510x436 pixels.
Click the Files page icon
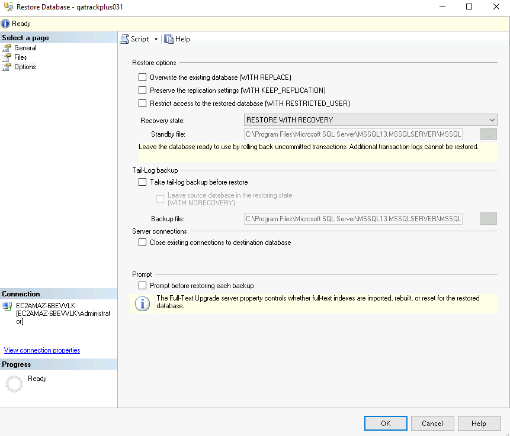click(x=7, y=57)
